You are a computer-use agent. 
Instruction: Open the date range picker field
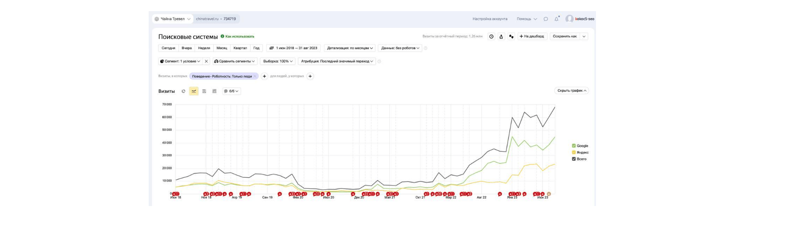click(x=294, y=48)
